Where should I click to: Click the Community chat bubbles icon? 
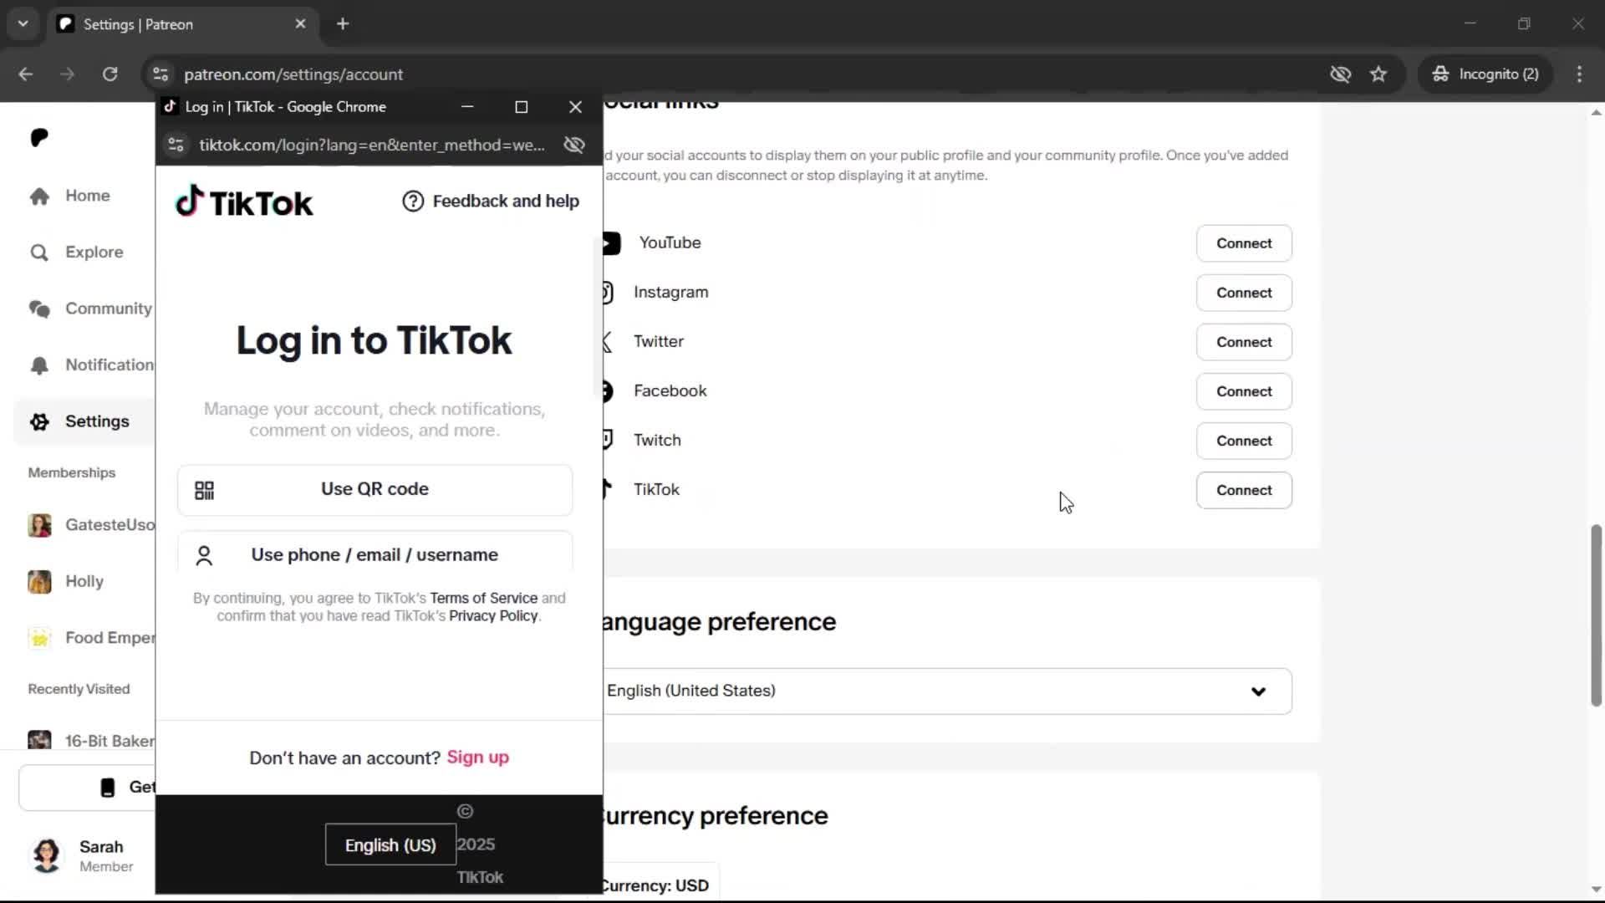pos(39,309)
